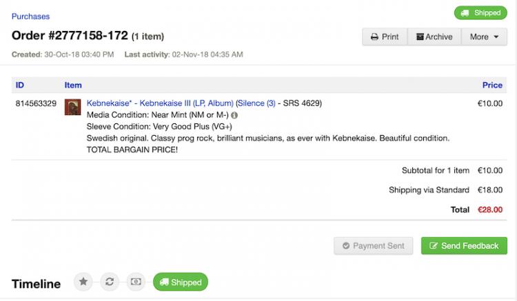Click the Payment Sent button
This screenshot has height=301, width=517.
point(374,246)
